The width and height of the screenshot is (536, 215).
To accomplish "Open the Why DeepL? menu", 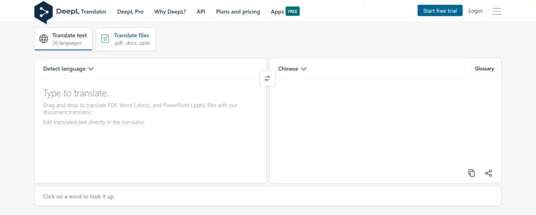I will (x=170, y=11).
